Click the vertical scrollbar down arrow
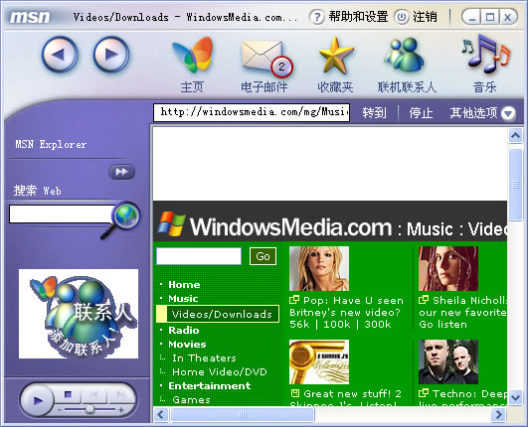This screenshot has height=427, width=528. (x=515, y=398)
